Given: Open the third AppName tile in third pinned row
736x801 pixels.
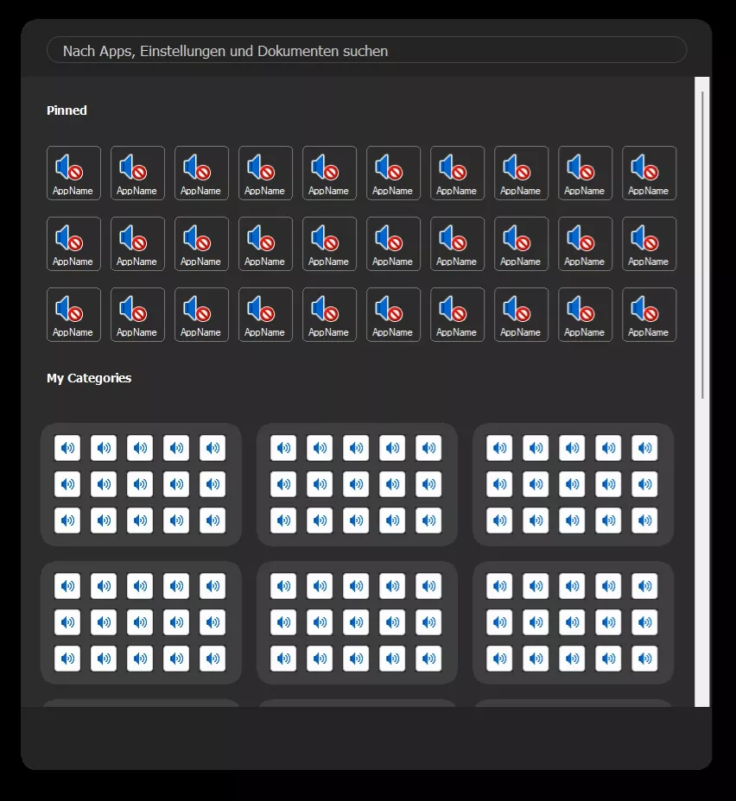Looking at the screenshot, I should (201, 315).
